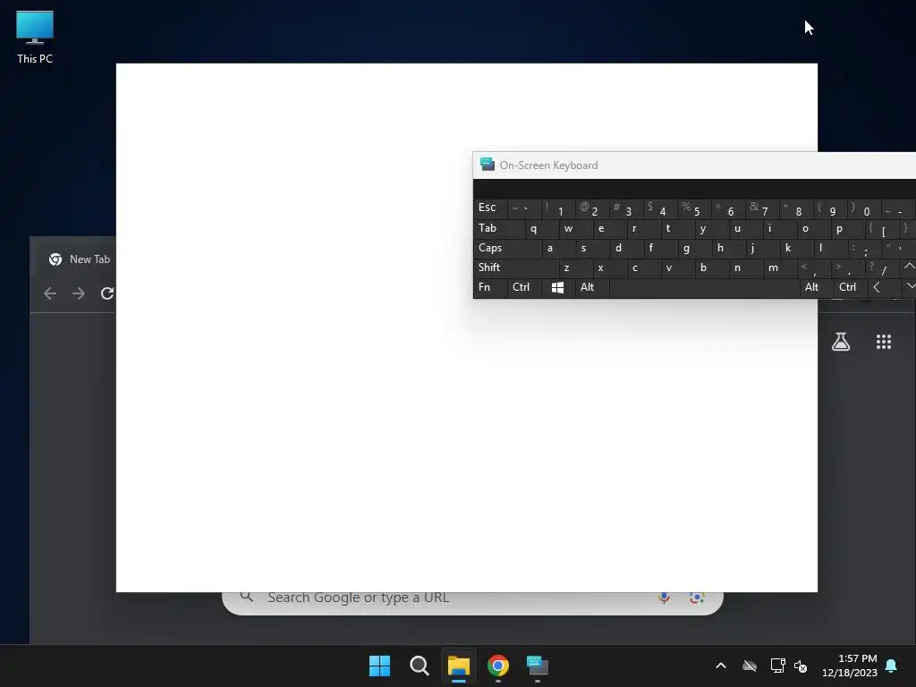Image resolution: width=916 pixels, height=687 pixels.
Task: Click the OneDrive cloud tray icon
Action: [x=750, y=666]
